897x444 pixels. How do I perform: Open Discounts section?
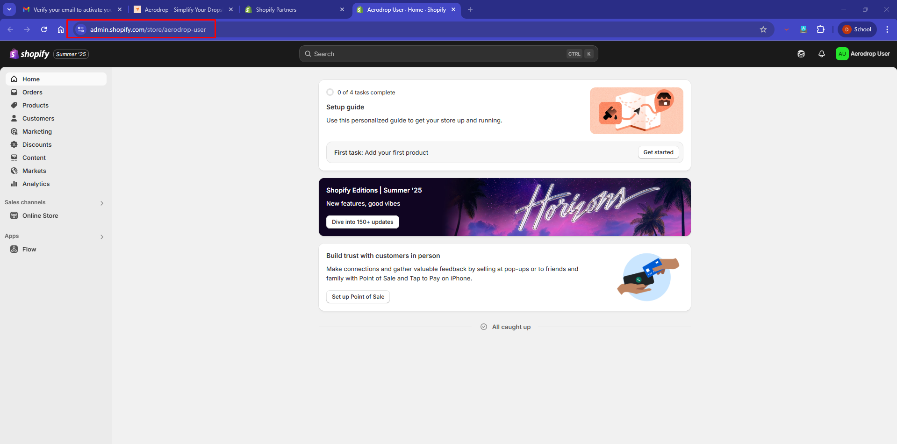coord(56,144)
